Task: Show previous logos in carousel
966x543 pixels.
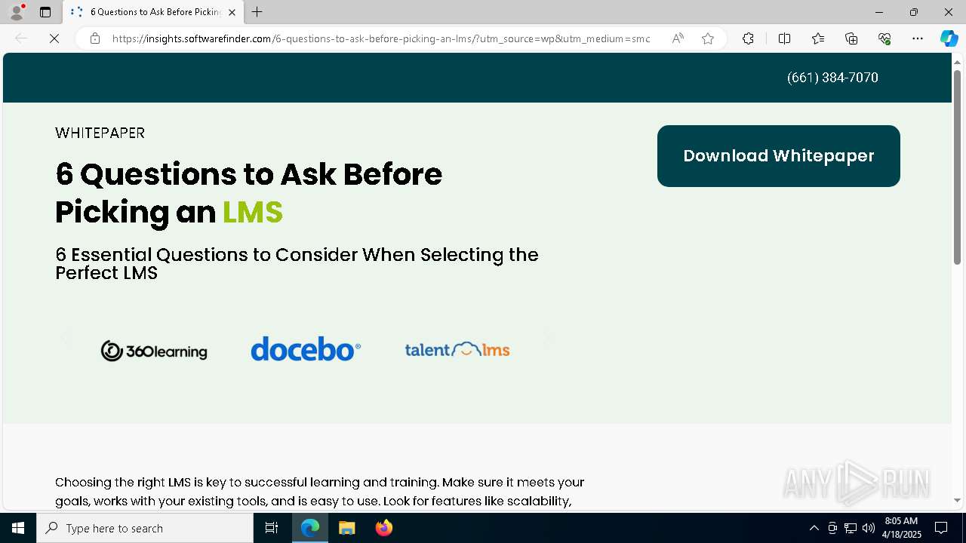Action: pos(65,338)
